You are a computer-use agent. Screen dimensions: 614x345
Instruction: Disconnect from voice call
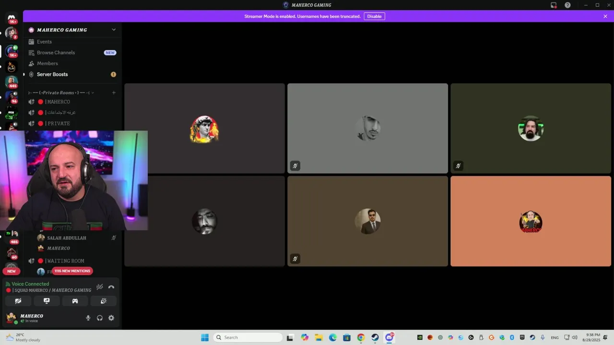[111, 287]
